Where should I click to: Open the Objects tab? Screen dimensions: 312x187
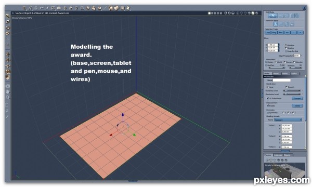click(287, 155)
